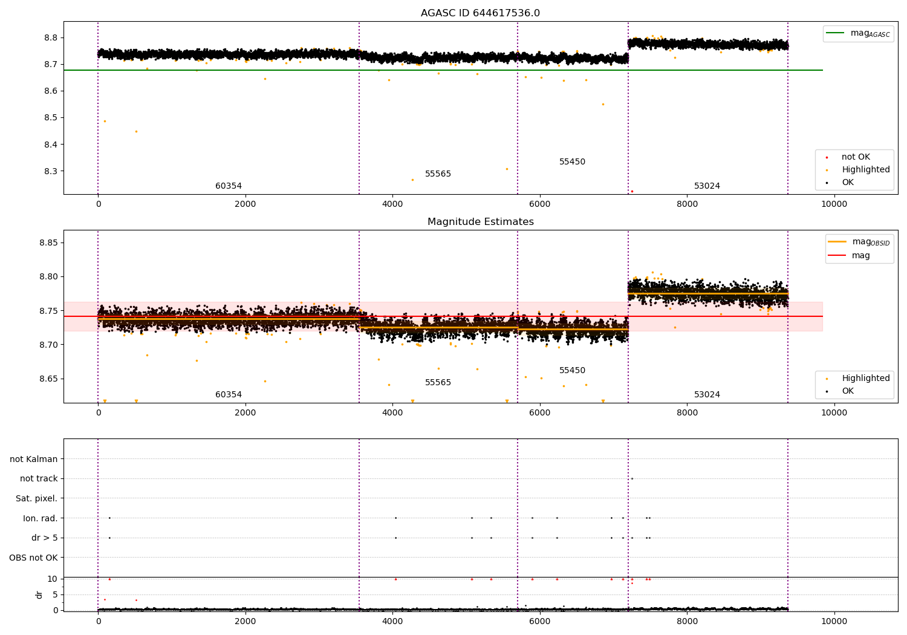Click the 'not Kalman' flag row label
Viewport: 907px width, 635px height.
[x=34, y=459]
